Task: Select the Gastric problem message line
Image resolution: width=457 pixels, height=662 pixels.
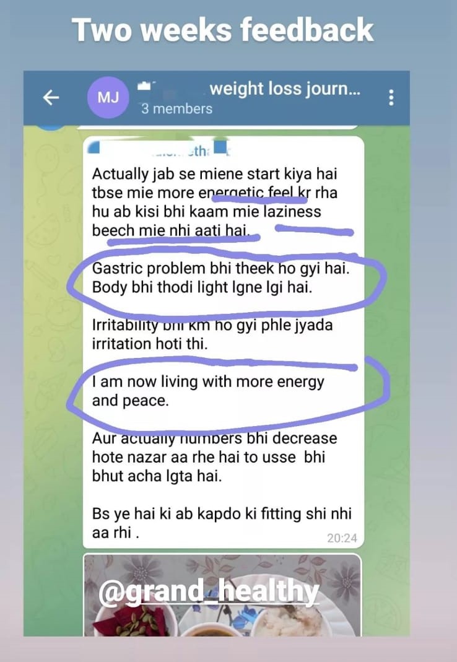Action: (221, 268)
